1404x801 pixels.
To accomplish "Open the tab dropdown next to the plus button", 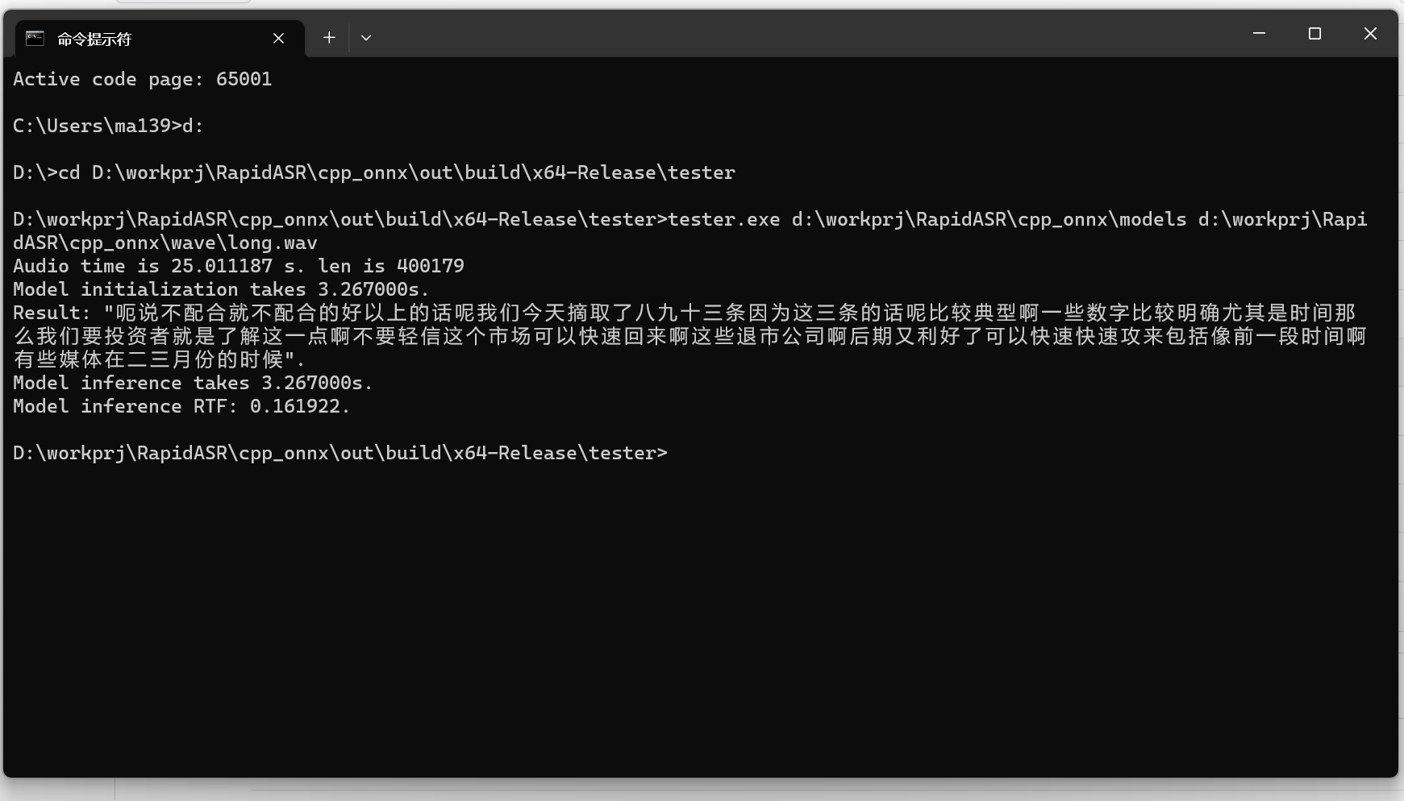I will point(366,37).
